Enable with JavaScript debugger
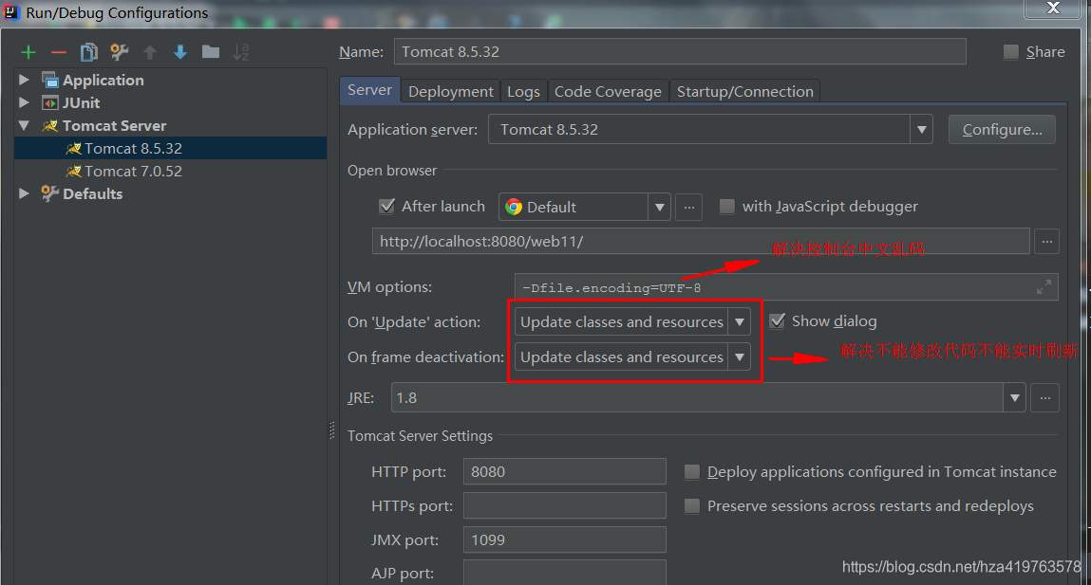This screenshot has width=1091, height=585. coord(726,207)
